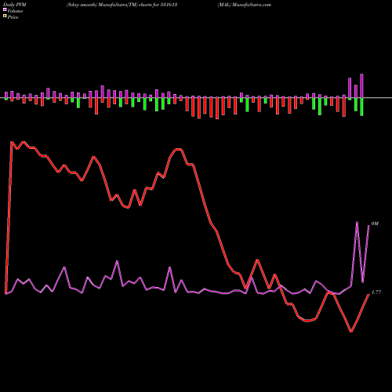Click the 'Daily PVM' title text

(15, 5)
